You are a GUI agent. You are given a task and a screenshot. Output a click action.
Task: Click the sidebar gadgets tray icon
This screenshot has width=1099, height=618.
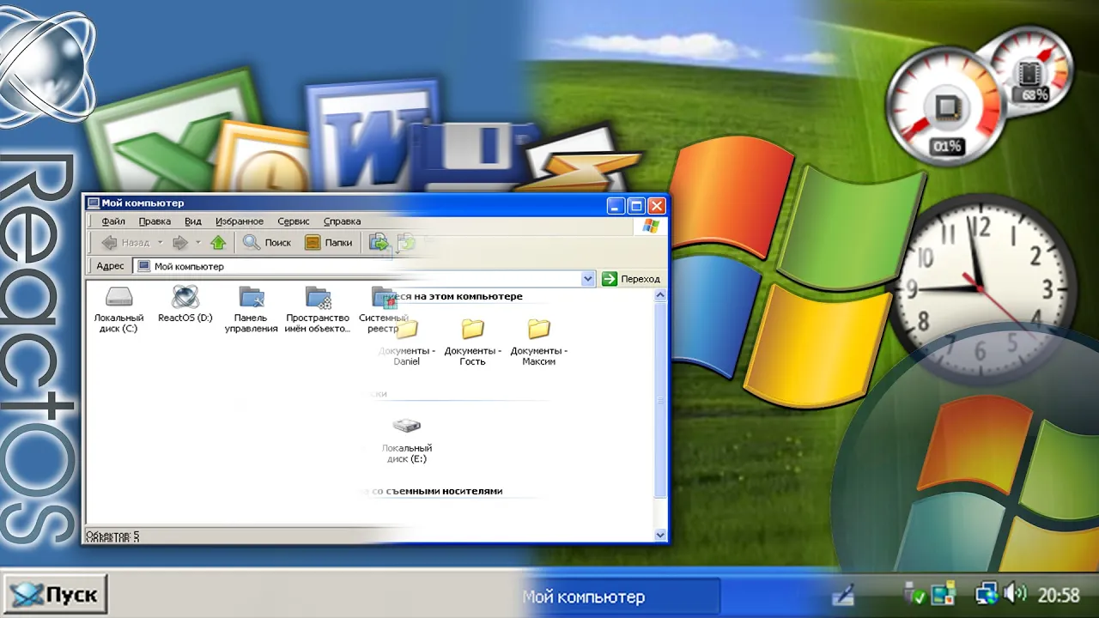[944, 593]
